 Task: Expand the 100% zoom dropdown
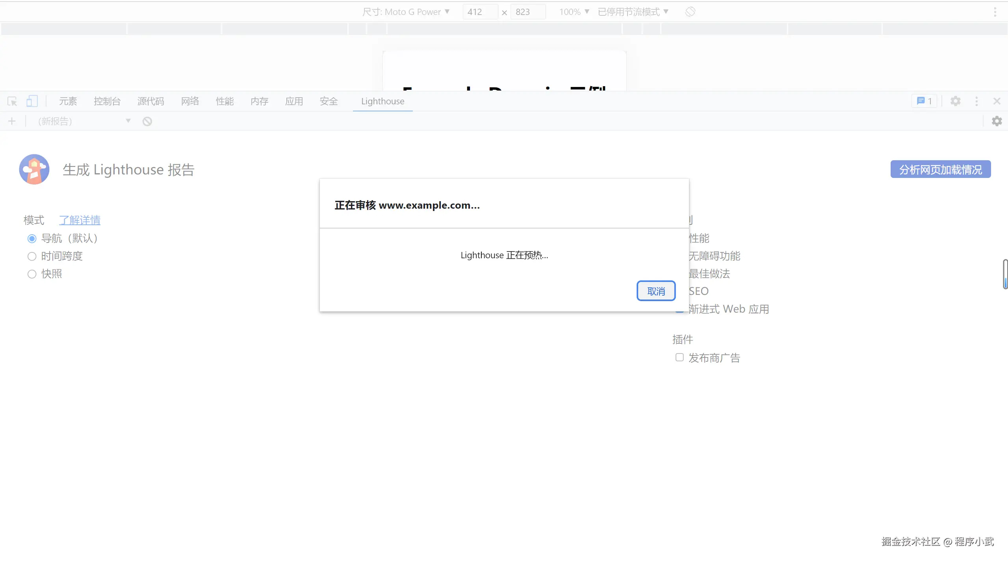point(574,12)
